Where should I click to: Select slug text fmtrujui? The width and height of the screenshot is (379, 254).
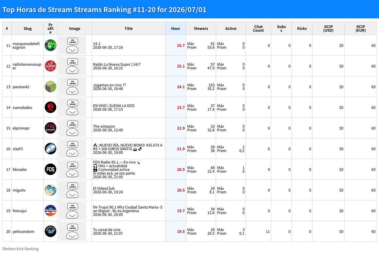[x=20, y=211]
